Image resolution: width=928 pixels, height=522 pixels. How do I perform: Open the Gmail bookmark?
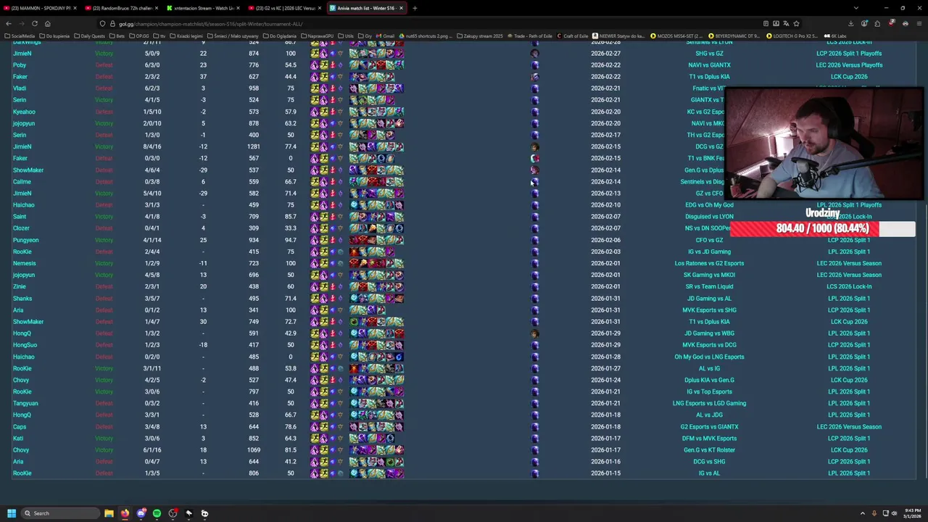386,36
